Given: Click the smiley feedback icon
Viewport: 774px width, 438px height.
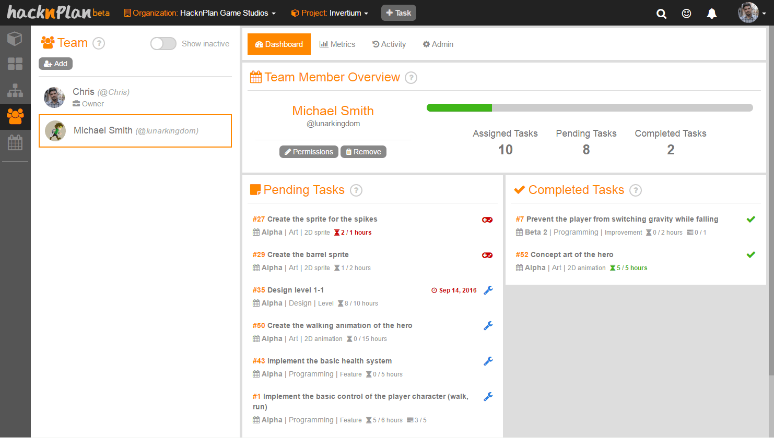Looking at the screenshot, I should [x=686, y=14].
